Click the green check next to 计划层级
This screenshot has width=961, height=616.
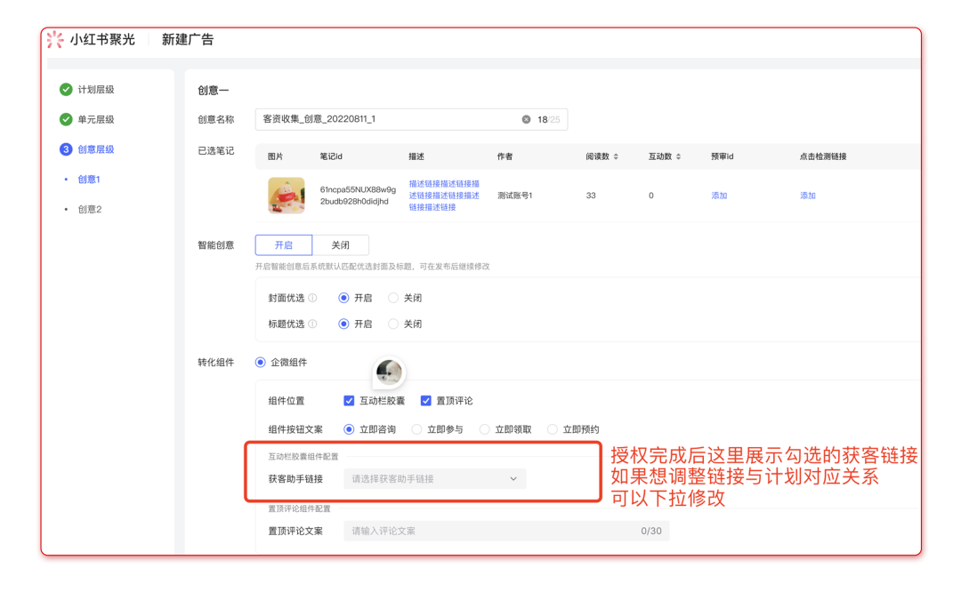tap(66, 90)
